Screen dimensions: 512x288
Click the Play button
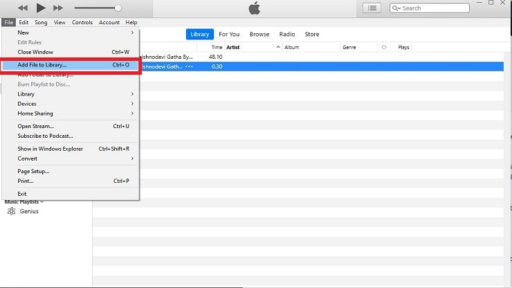pyautogui.click(x=41, y=8)
